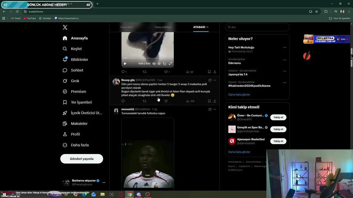353x198 pixels.
Task: Open options for Edersonu trend
Action: 285,60
